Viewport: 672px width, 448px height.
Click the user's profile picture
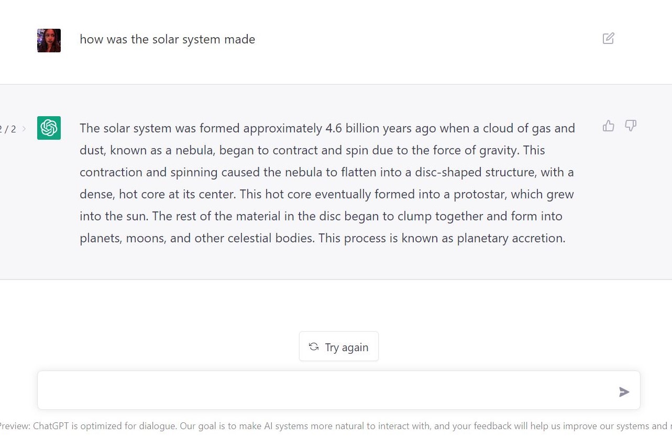pos(49,40)
